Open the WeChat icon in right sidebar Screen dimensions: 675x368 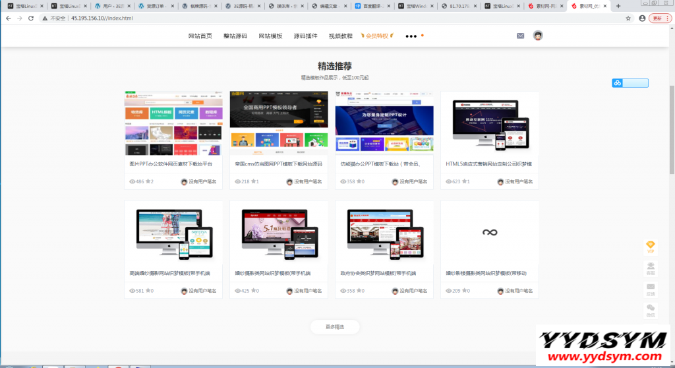[651, 311]
